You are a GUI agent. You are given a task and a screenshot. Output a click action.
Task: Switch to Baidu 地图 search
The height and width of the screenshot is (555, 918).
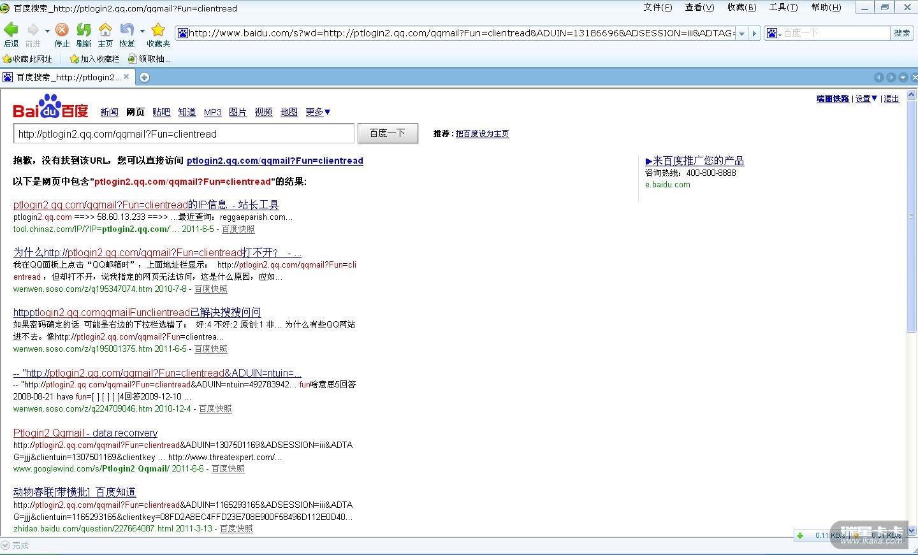289,112
